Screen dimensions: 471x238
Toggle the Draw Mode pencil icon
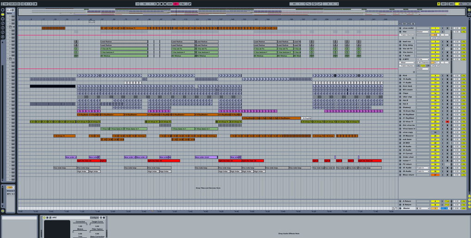(x=190, y=4)
